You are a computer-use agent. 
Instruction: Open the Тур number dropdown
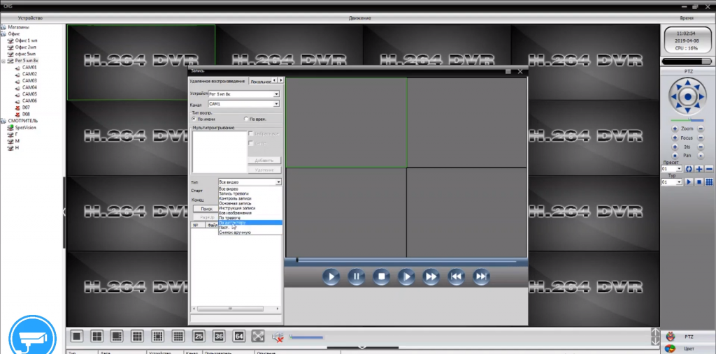click(680, 182)
